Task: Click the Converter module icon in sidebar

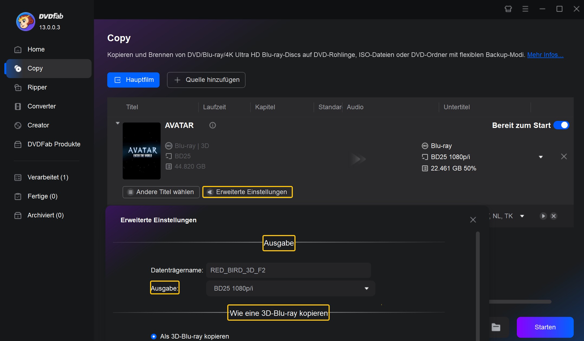Action: tap(18, 106)
